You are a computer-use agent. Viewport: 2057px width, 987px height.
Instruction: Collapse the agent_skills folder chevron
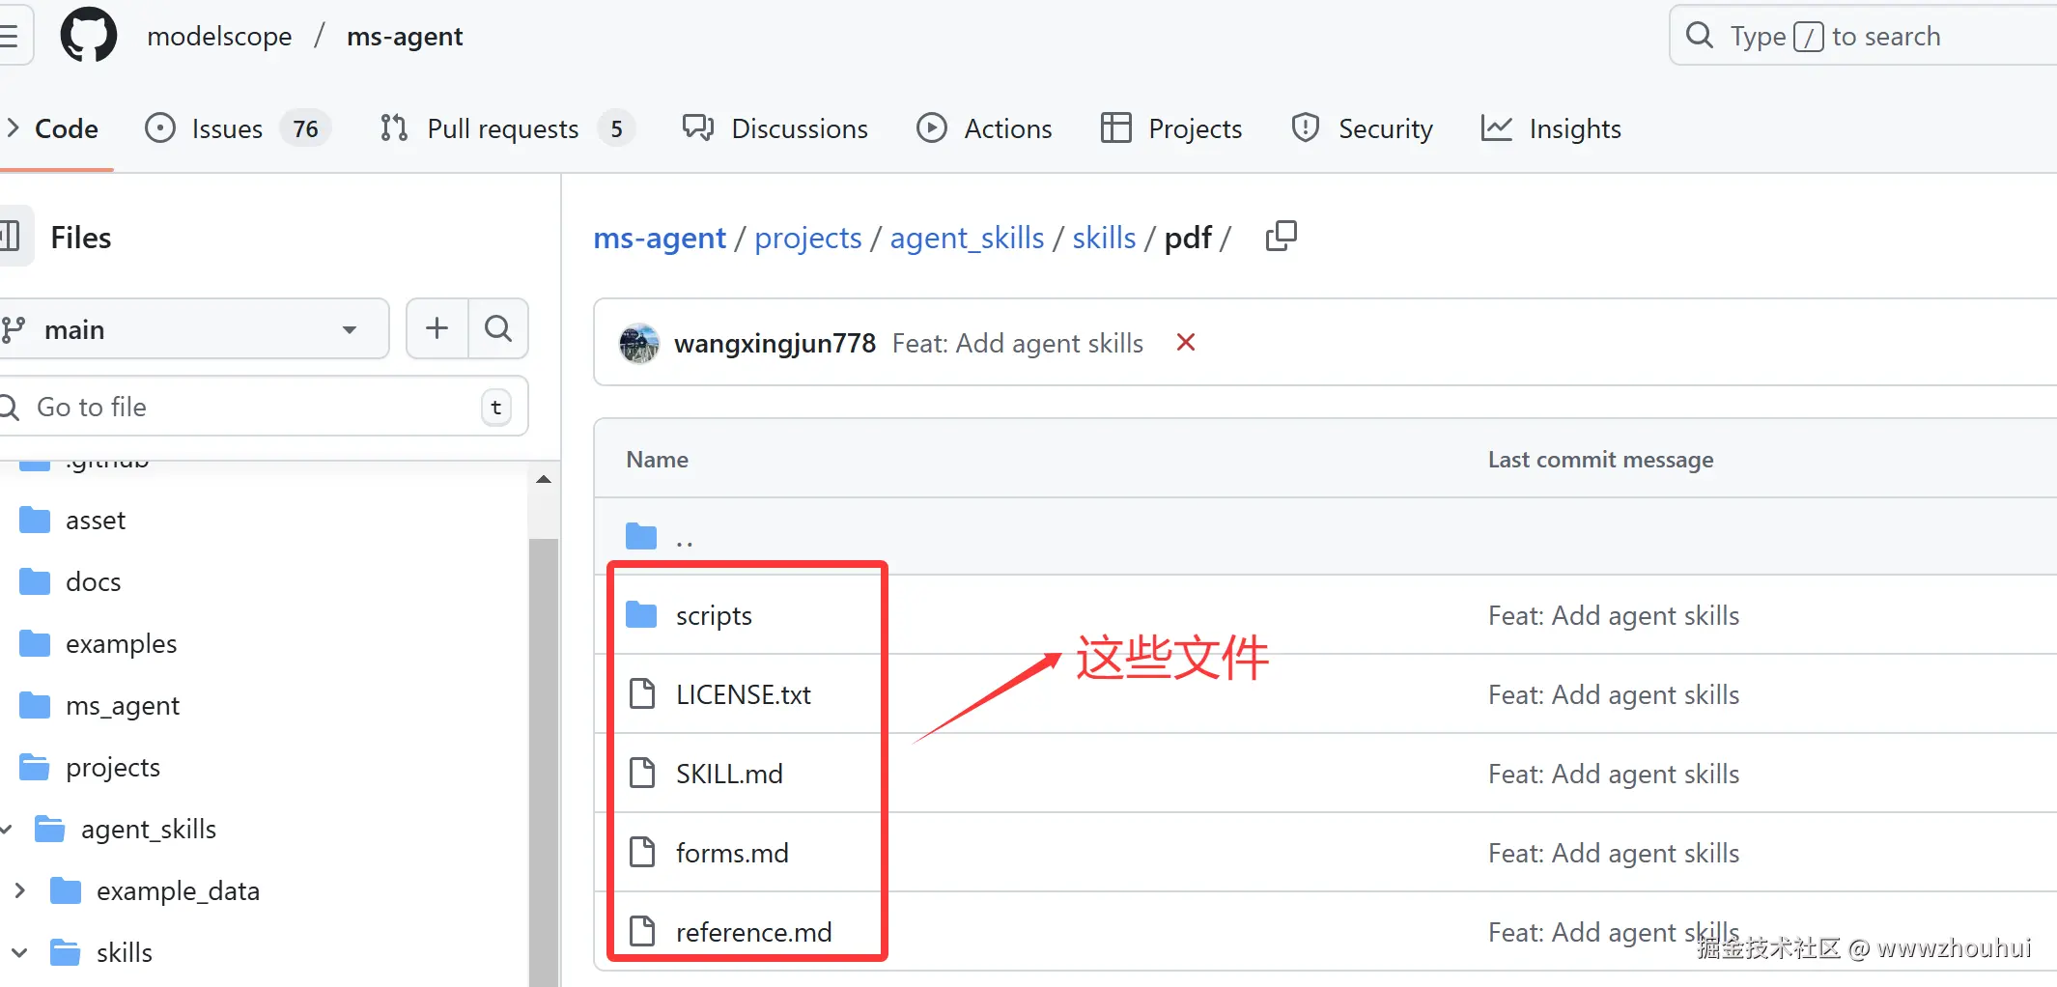pos(6,829)
